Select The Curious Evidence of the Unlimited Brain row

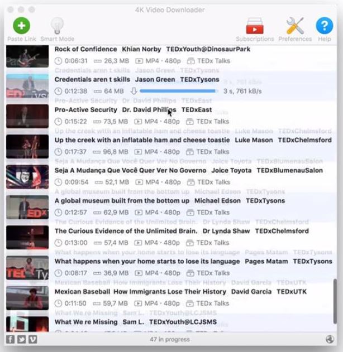pyautogui.click(x=126, y=231)
